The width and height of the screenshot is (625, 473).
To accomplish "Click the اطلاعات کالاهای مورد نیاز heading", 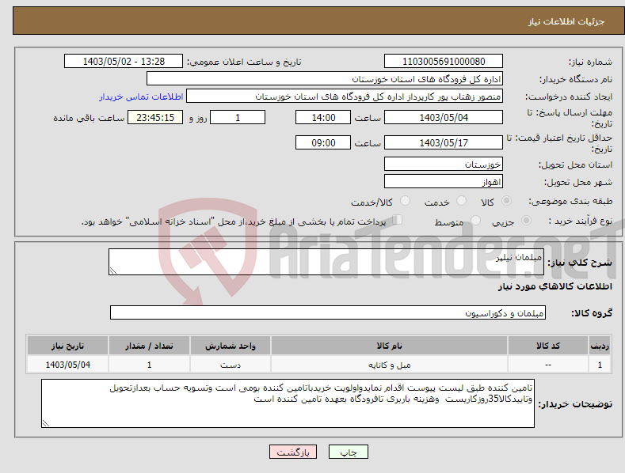I will click(554, 286).
